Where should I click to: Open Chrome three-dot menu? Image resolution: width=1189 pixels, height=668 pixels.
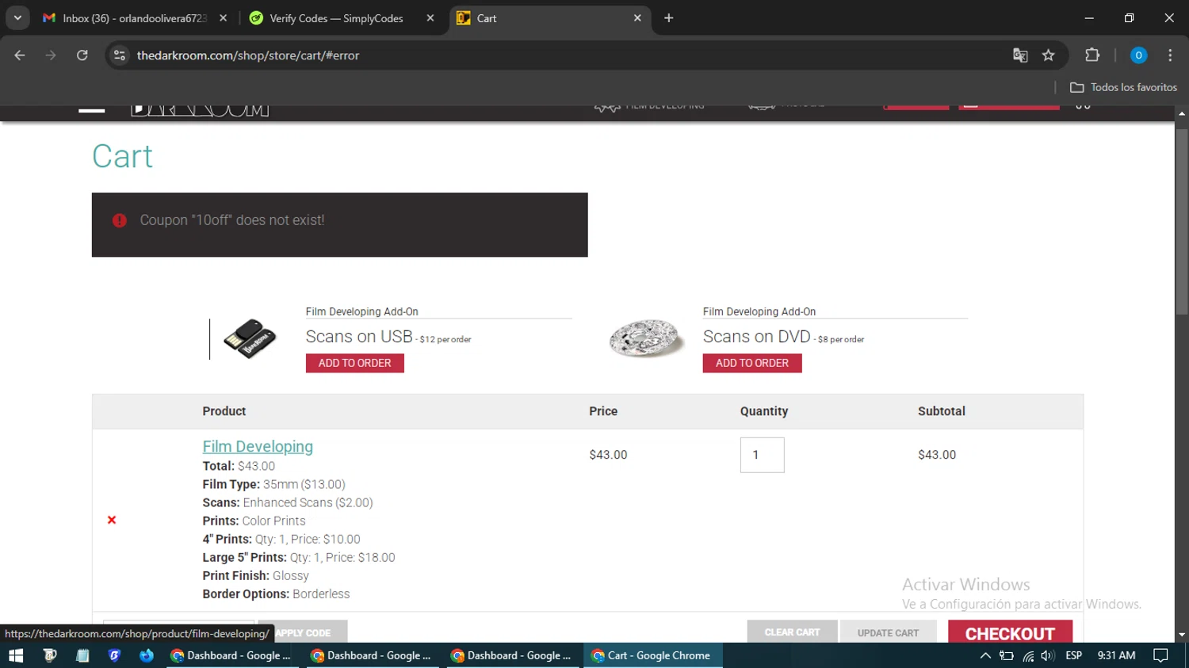point(1170,55)
